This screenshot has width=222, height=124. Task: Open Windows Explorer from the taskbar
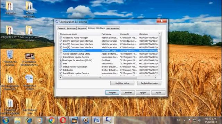point(17,120)
